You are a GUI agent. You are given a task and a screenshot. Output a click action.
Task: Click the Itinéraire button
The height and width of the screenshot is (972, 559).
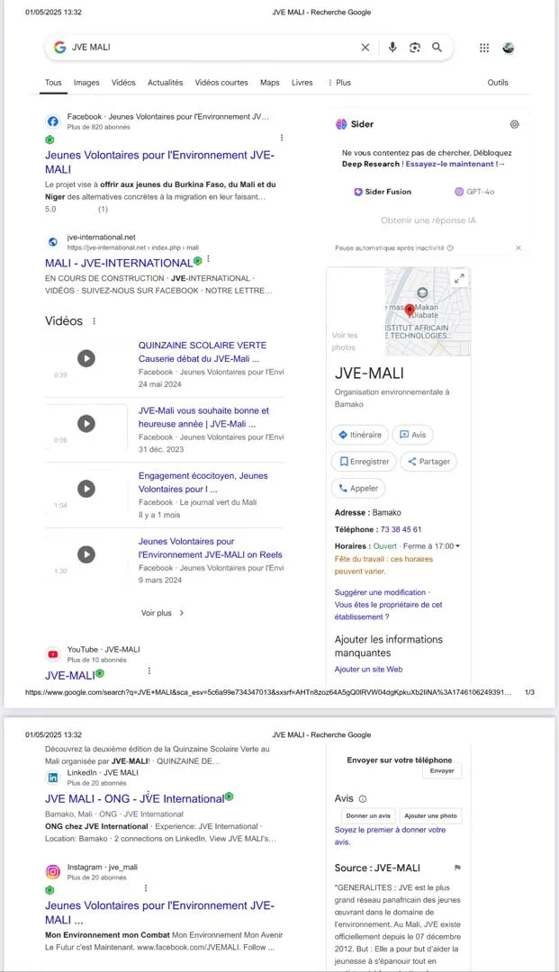(359, 435)
